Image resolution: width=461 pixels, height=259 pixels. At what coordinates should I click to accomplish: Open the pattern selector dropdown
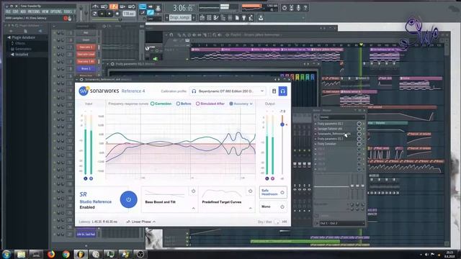179,18
